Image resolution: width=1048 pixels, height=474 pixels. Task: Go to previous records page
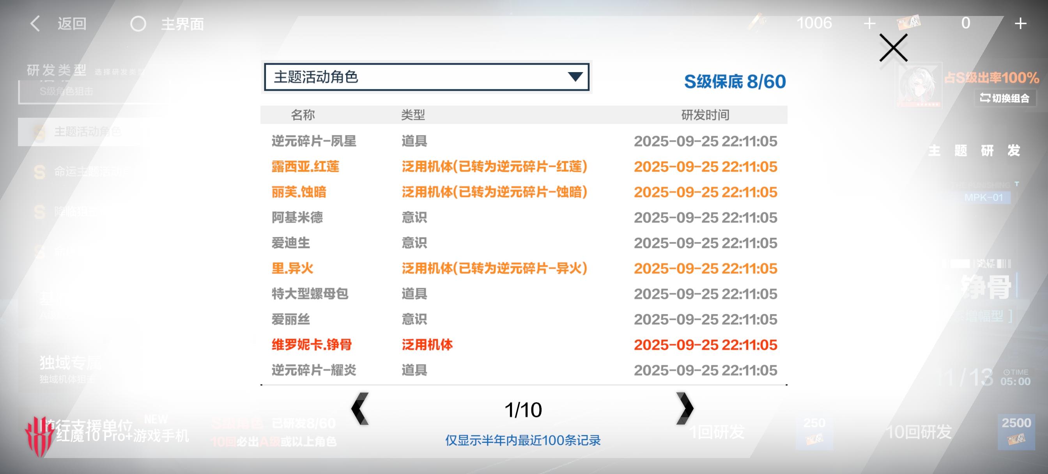click(360, 409)
